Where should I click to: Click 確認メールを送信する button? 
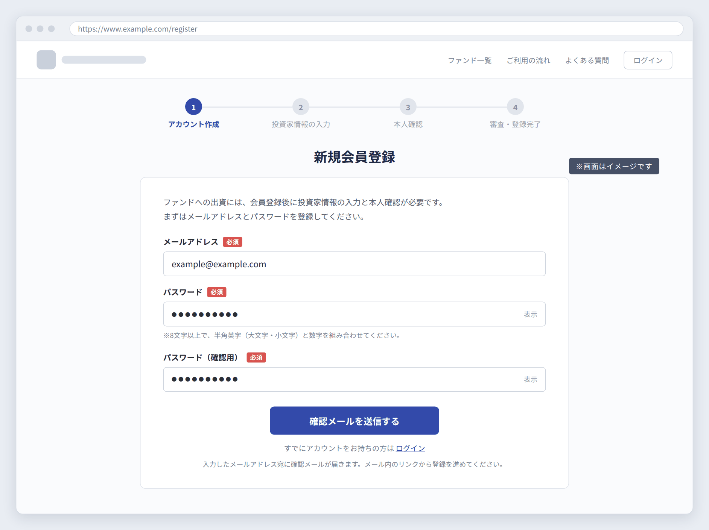(x=354, y=421)
